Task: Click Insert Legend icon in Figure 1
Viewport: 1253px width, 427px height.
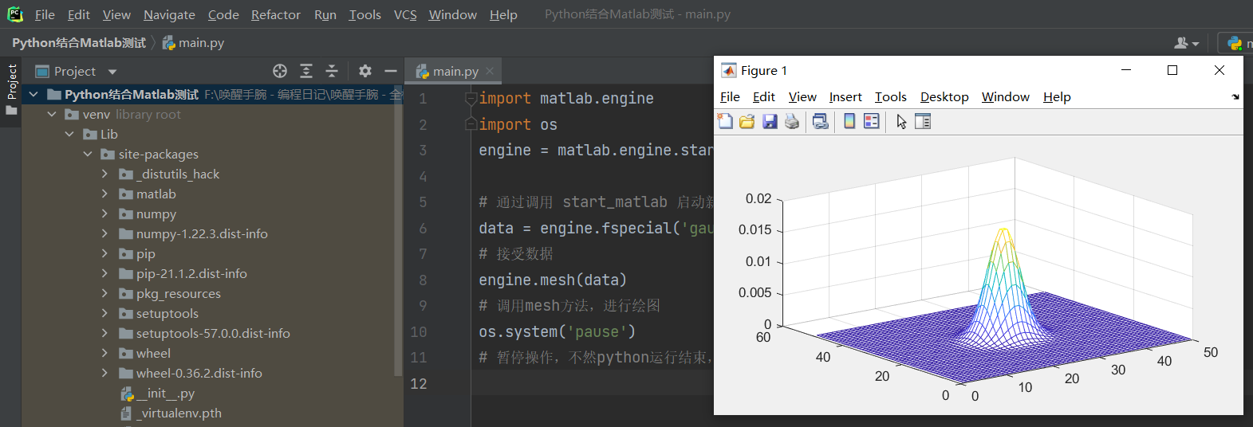Action: pyautogui.click(x=872, y=121)
